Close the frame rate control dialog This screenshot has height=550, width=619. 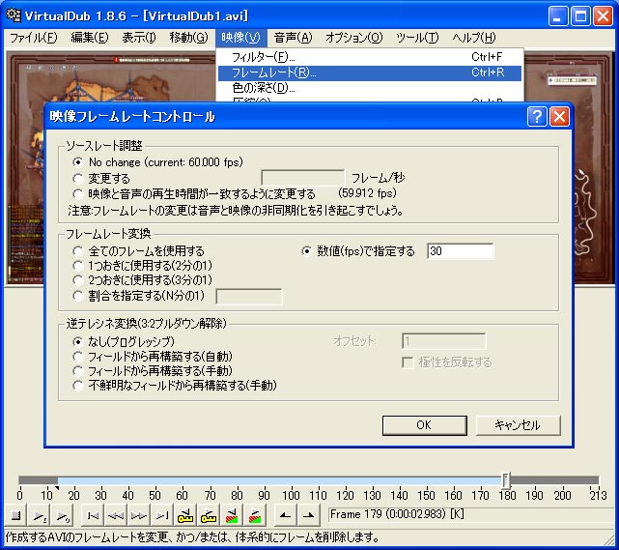point(559,117)
